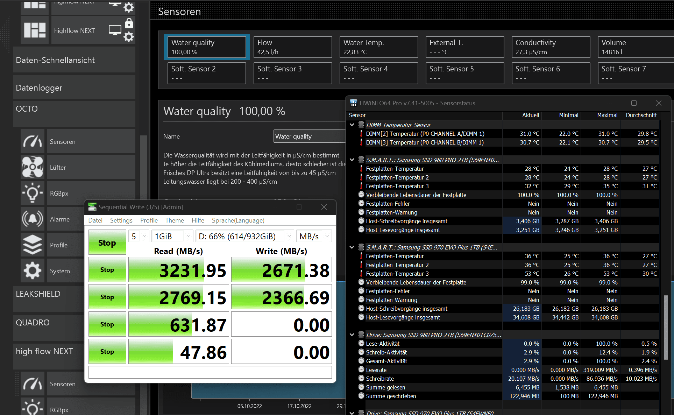This screenshot has height=415, width=674.
Task: Click the CrystalDiskMark window title icon
Action: pos(92,207)
